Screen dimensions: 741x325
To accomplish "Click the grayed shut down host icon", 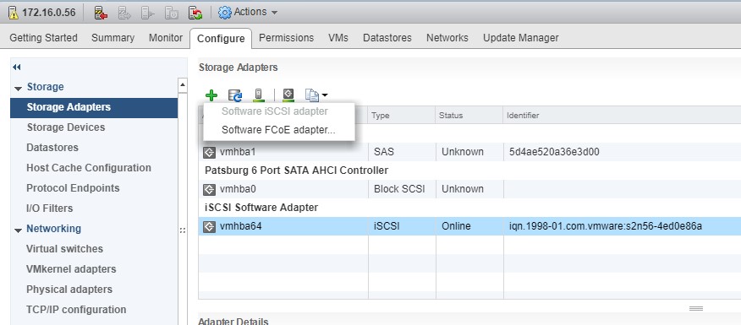I will (171, 13).
